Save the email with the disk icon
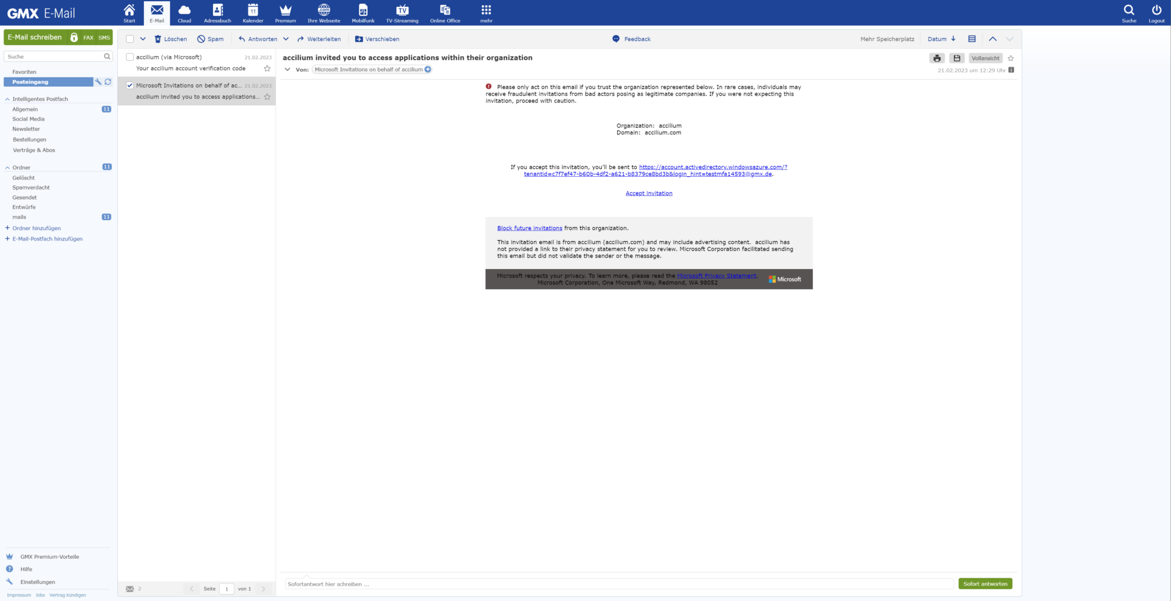 (x=957, y=59)
